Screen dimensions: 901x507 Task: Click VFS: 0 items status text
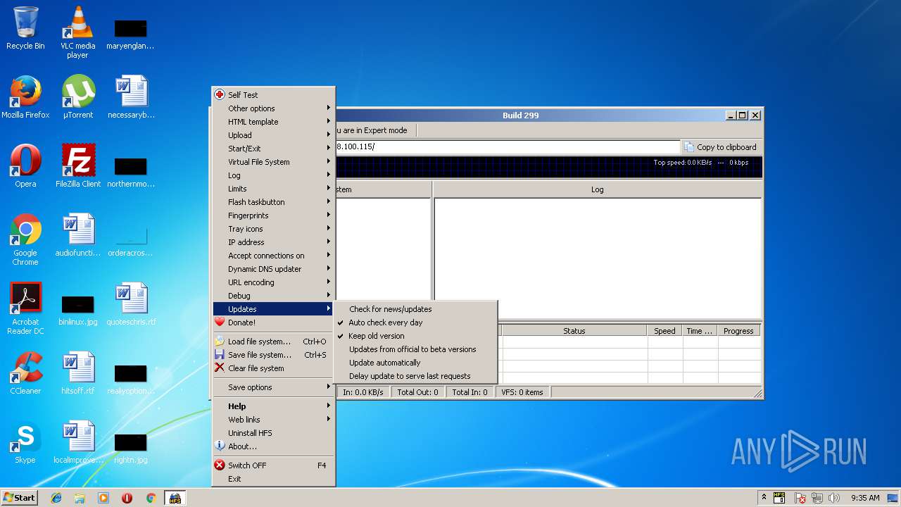[x=522, y=392]
